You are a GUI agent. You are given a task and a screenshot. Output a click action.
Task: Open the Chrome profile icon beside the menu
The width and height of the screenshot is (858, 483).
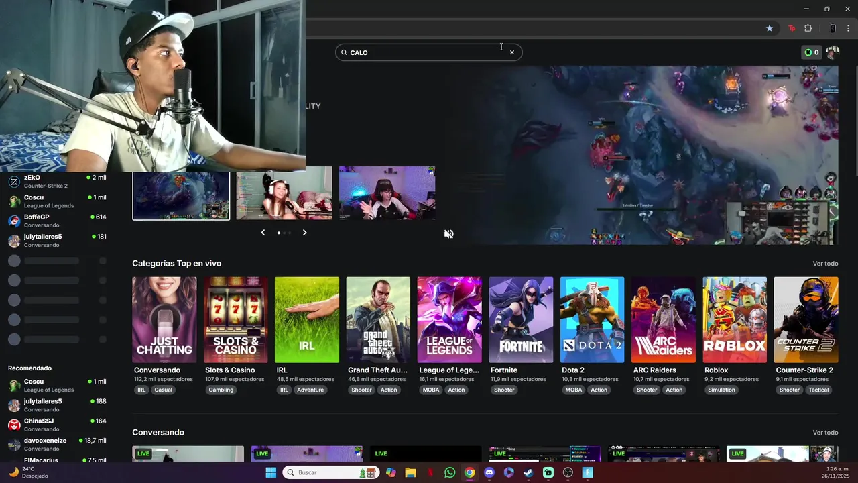(833, 28)
